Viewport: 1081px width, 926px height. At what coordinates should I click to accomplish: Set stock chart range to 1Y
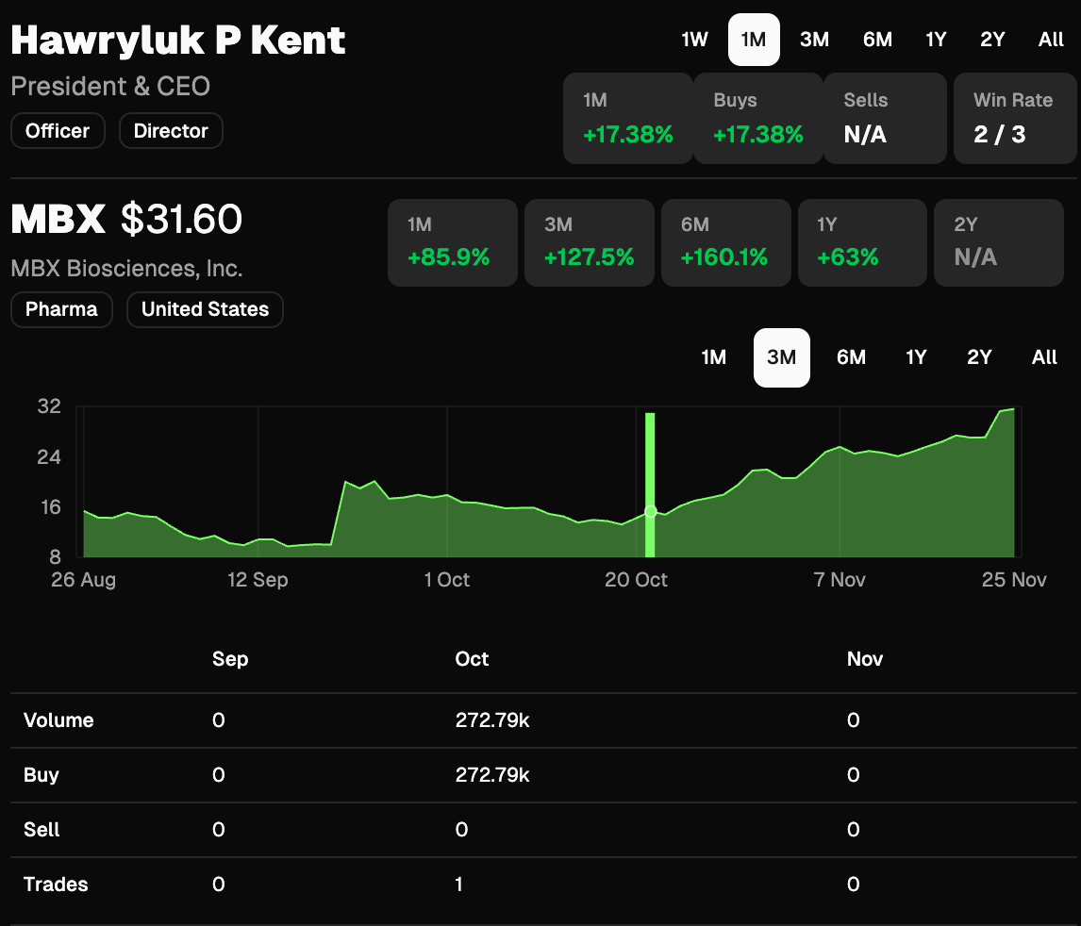[x=916, y=357]
